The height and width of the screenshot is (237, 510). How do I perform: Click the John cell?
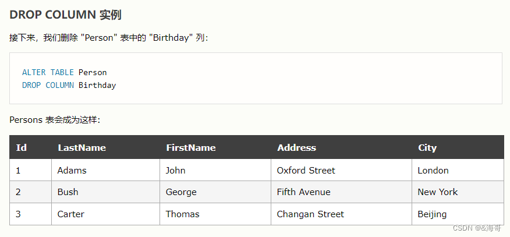point(215,170)
